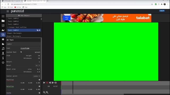Open the talabat advertisement banner
Screen dimensions: 170x95
pyautogui.click(x=106, y=18)
